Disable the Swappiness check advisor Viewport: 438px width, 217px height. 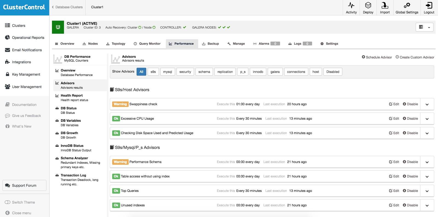[410, 104]
